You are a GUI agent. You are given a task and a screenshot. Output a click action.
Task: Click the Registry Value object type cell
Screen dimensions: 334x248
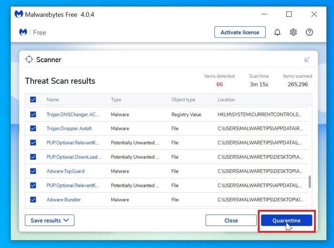[x=186, y=114]
